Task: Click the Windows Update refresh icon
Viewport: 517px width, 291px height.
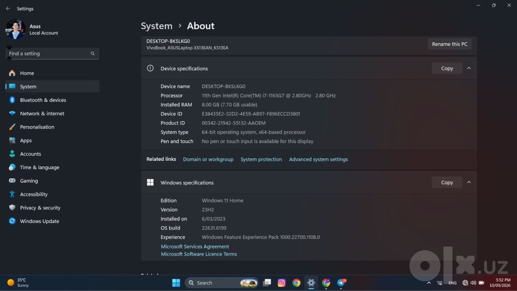Action: [x=12, y=221]
